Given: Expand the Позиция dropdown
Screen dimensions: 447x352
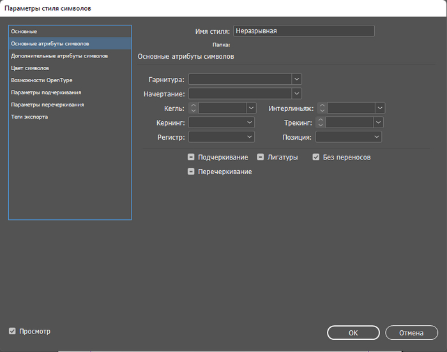Looking at the screenshot, I should click(377, 136).
